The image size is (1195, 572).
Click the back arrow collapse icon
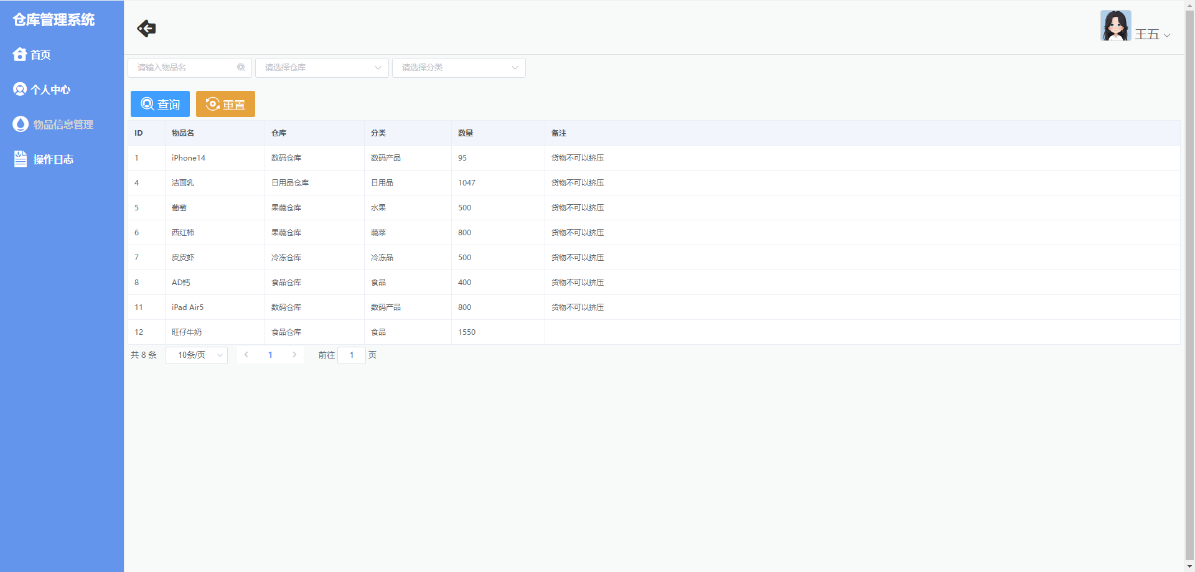pyautogui.click(x=146, y=29)
